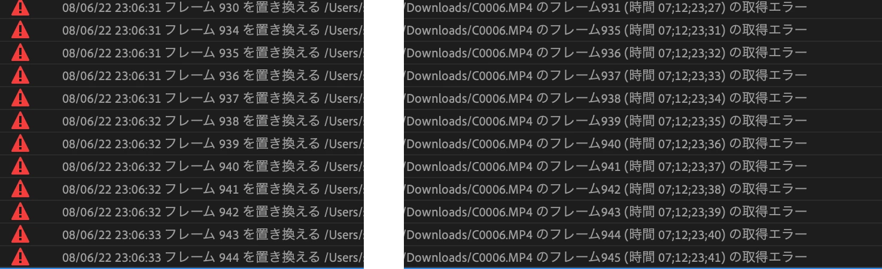Select the log text 'フレーム 940 を置き換える'
882x269 pixels.
[x=242, y=167]
